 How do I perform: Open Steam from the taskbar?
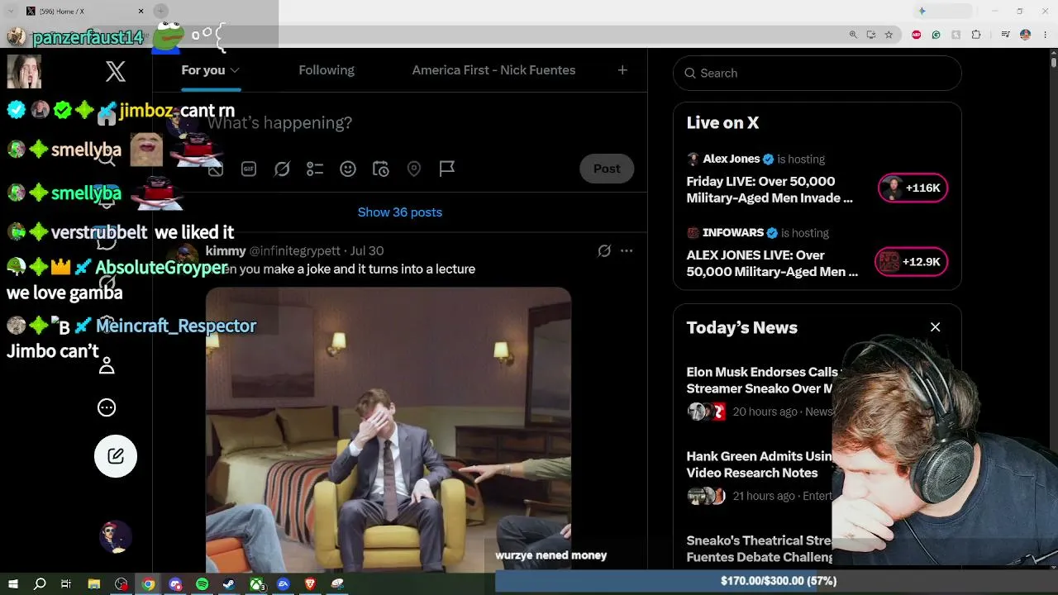(230, 584)
